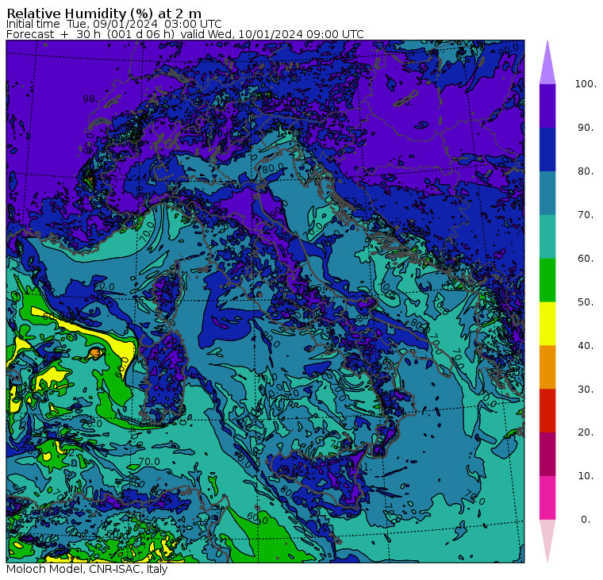Click the 40–50% yellow colorbar segment
This screenshot has width=603, height=580.
(x=547, y=324)
